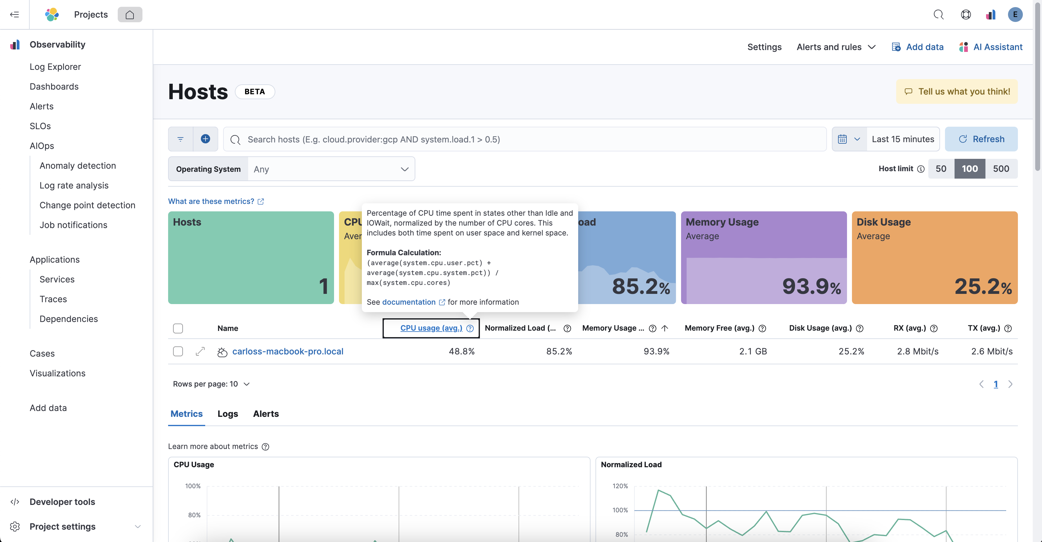Open What are these metrics? link
The height and width of the screenshot is (542, 1042).
click(x=216, y=201)
